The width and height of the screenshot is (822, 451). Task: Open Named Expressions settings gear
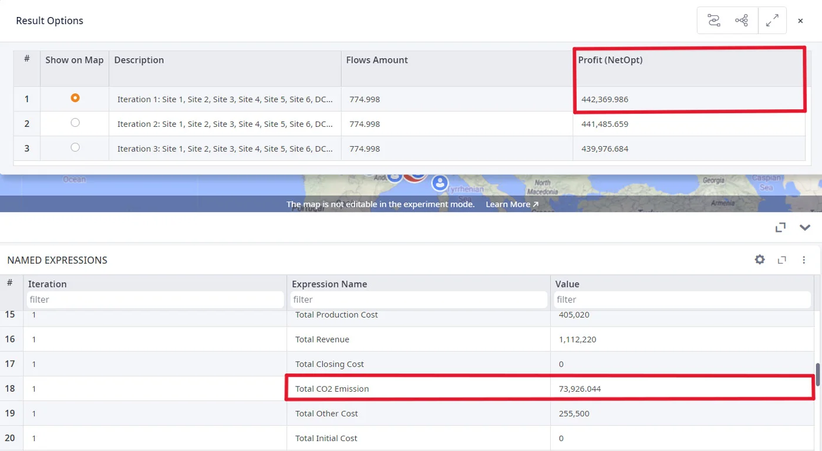pyautogui.click(x=760, y=260)
